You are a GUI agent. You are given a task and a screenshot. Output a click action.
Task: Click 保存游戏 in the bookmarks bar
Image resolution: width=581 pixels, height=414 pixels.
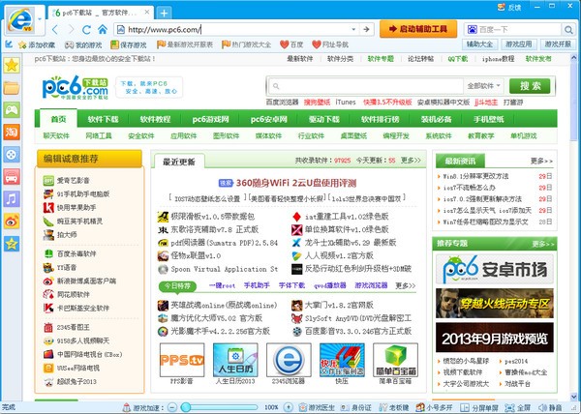tap(129, 44)
